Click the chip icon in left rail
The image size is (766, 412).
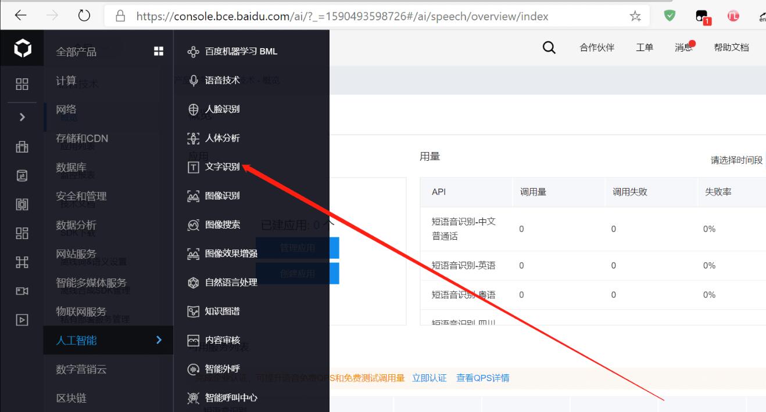(x=22, y=204)
